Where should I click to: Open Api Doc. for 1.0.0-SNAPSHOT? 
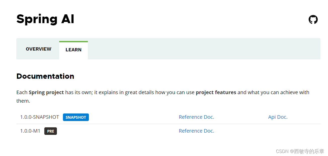click(x=278, y=117)
